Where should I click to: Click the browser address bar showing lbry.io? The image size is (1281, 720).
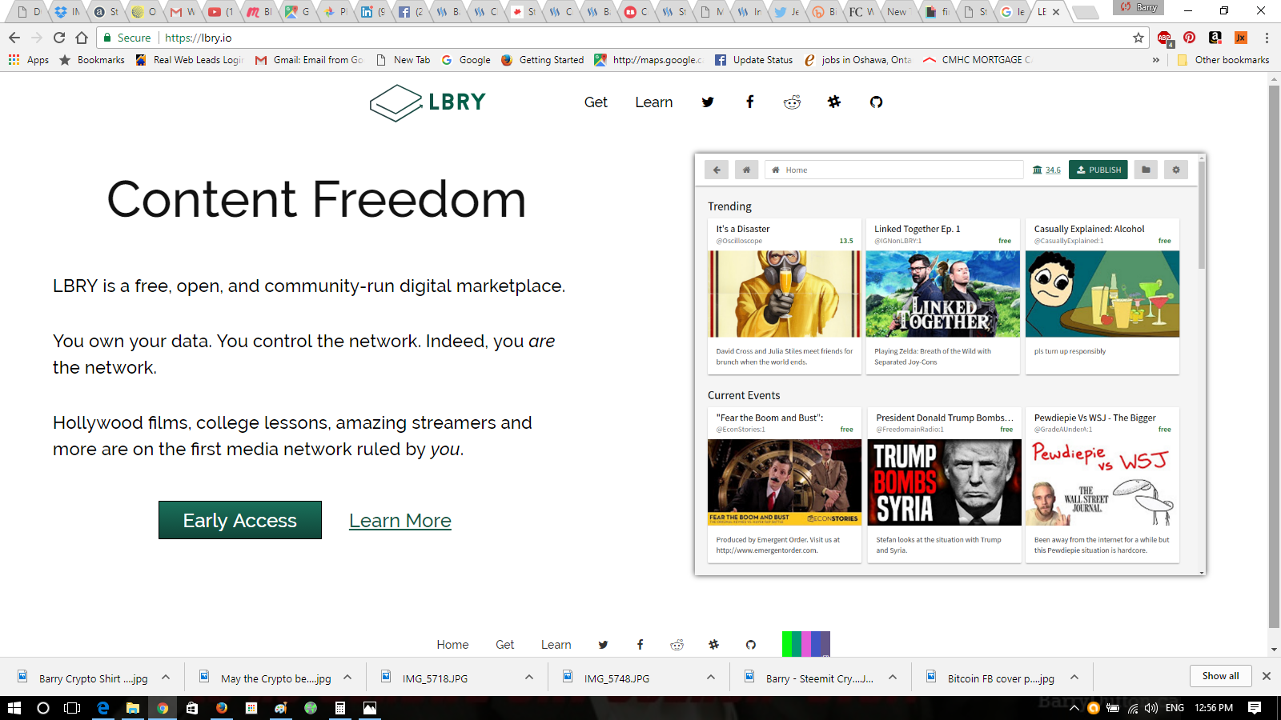click(x=624, y=38)
